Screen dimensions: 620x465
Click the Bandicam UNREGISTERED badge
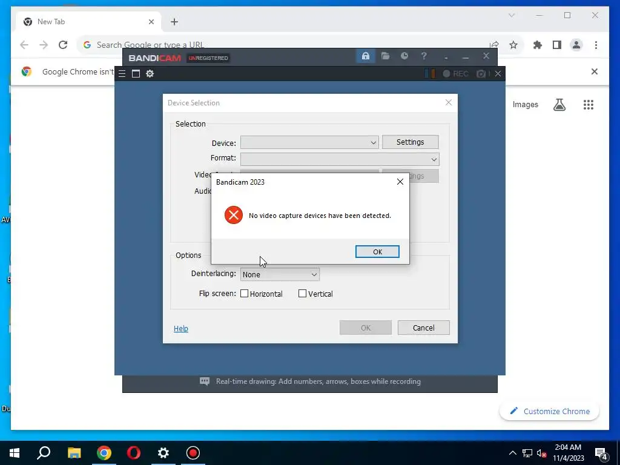tap(208, 58)
